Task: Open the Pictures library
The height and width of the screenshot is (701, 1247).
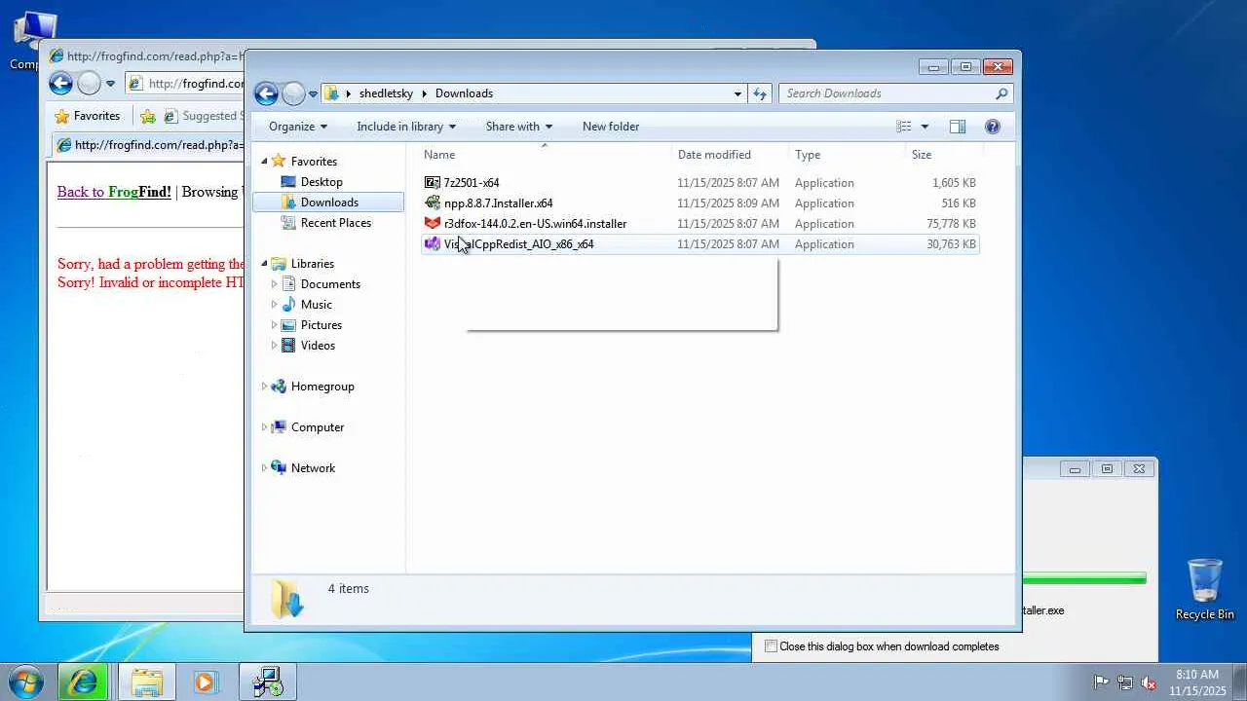Action: tap(321, 325)
